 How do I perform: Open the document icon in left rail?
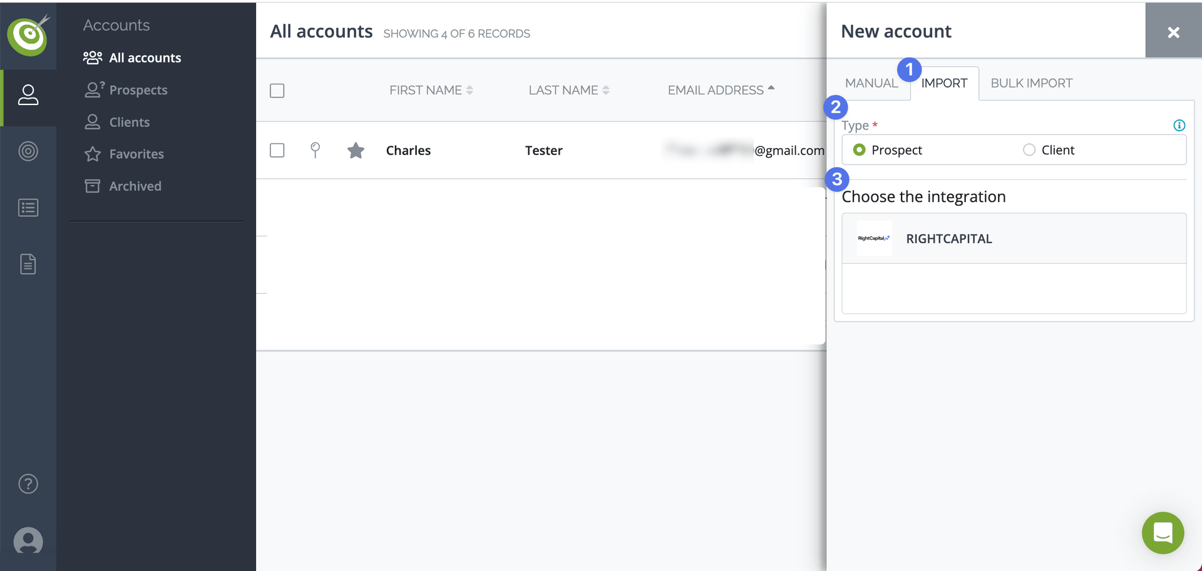pyautogui.click(x=28, y=264)
